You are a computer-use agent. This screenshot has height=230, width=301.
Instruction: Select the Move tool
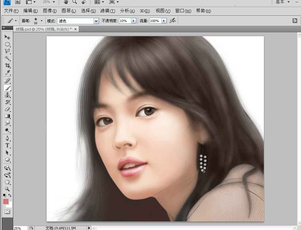point(7,37)
